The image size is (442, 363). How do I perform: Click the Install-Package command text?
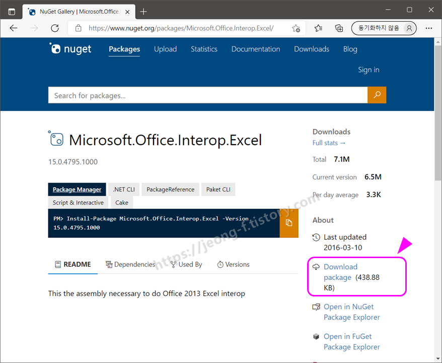[x=151, y=223]
